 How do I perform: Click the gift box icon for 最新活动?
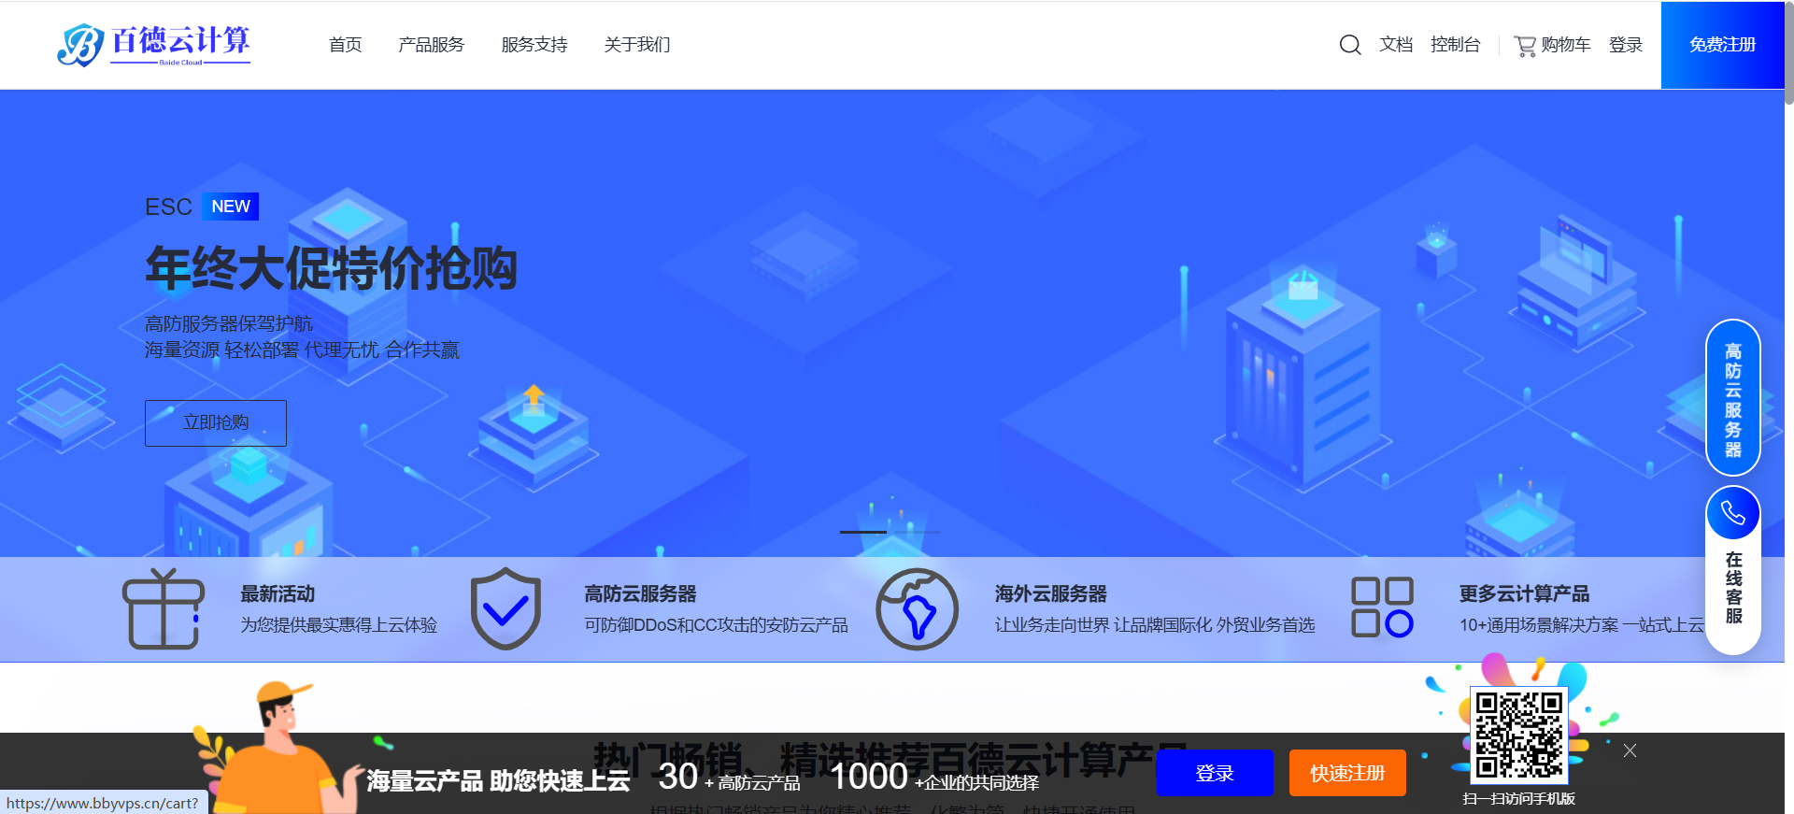click(163, 608)
